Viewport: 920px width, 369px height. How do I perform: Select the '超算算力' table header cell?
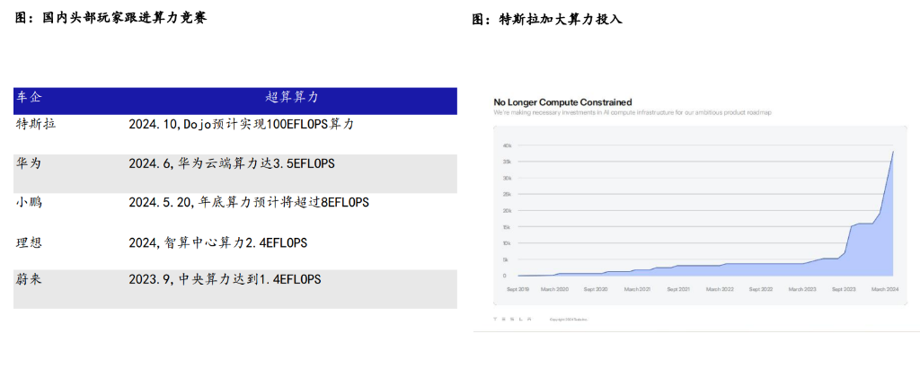pyautogui.click(x=292, y=97)
